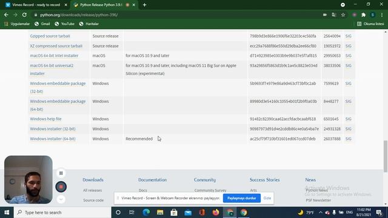
Task: Download the Gzipped source tarball
Action: [50, 36]
